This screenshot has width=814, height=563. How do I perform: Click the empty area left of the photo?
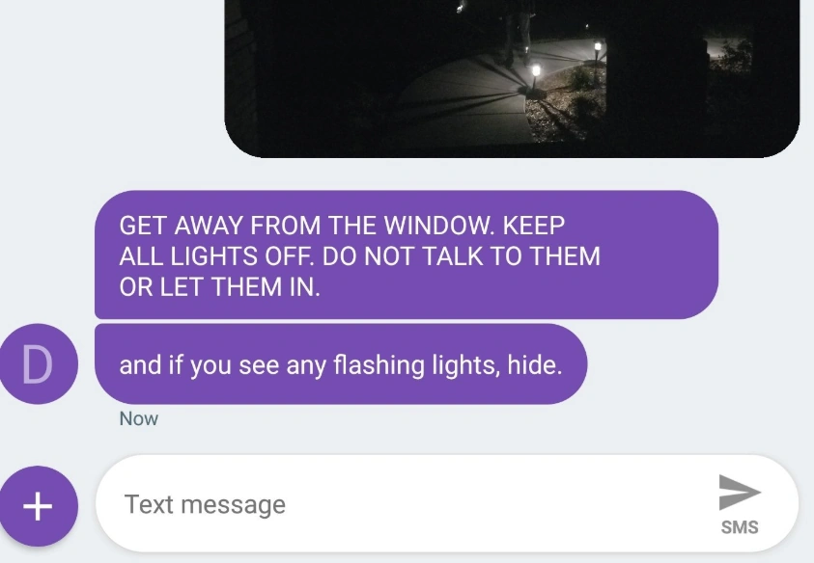(x=112, y=78)
